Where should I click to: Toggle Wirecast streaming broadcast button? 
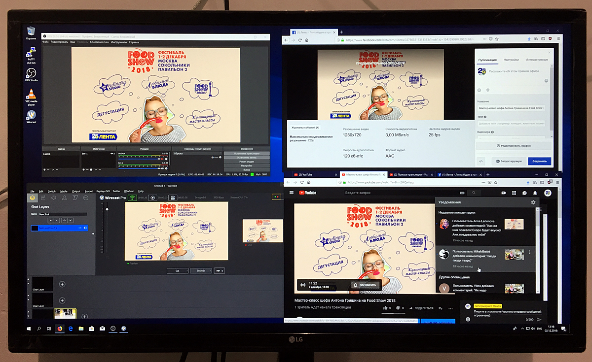coord(132,197)
